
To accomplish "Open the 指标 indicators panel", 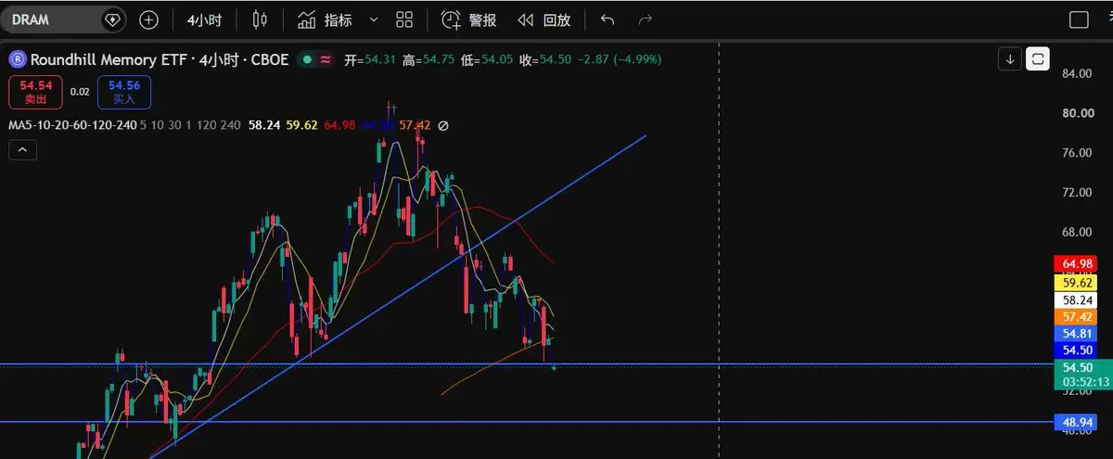I will [326, 19].
